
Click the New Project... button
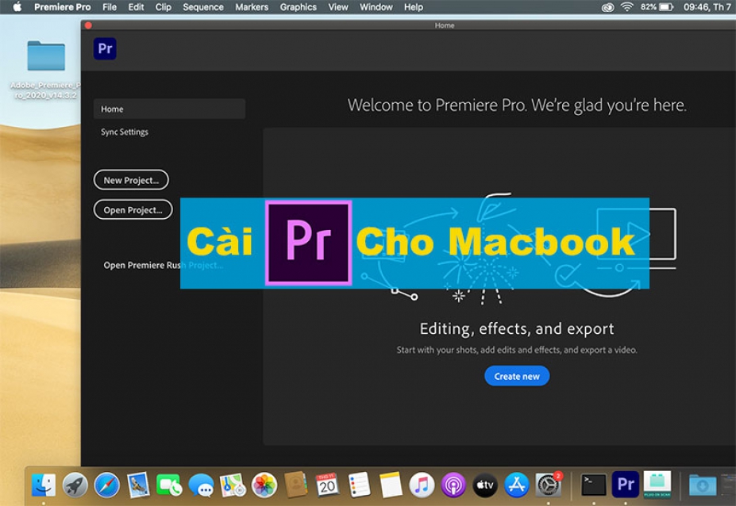pyautogui.click(x=131, y=180)
